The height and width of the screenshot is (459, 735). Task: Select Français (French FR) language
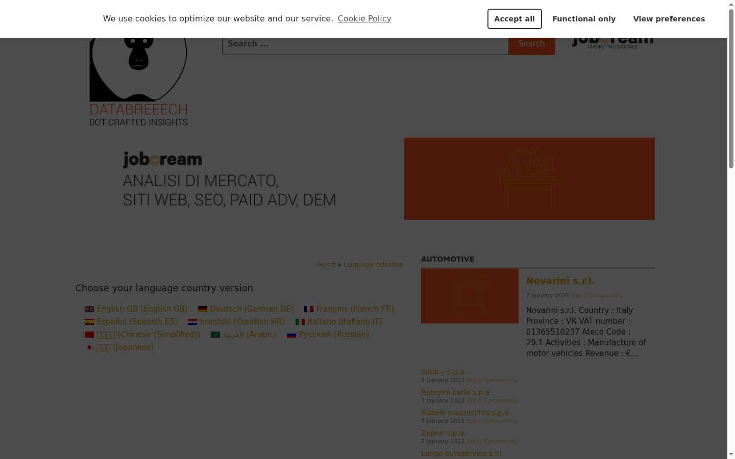(x=355, y=309)
